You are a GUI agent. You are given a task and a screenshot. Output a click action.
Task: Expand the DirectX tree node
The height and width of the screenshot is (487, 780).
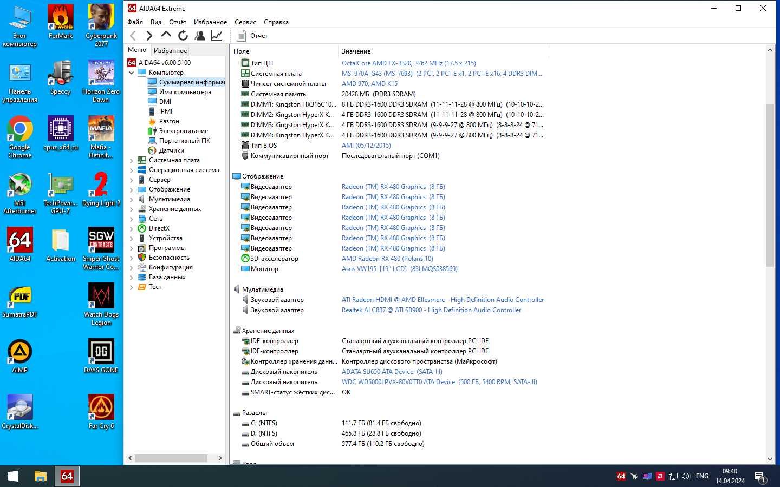(x=131, y=228)
